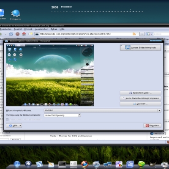Click the Google search field

pyautogui.click(x=161, y=34)
